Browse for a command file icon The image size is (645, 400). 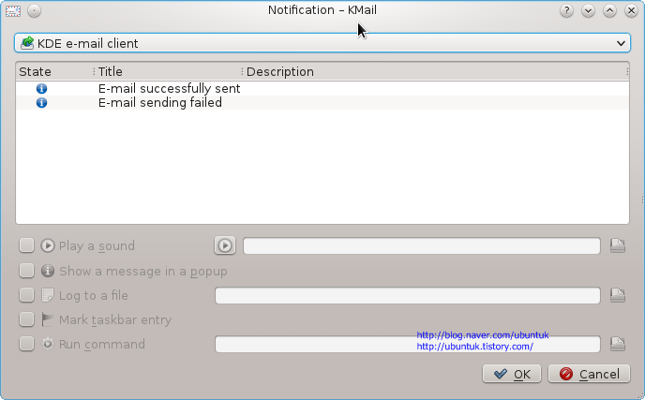[618, 344]
